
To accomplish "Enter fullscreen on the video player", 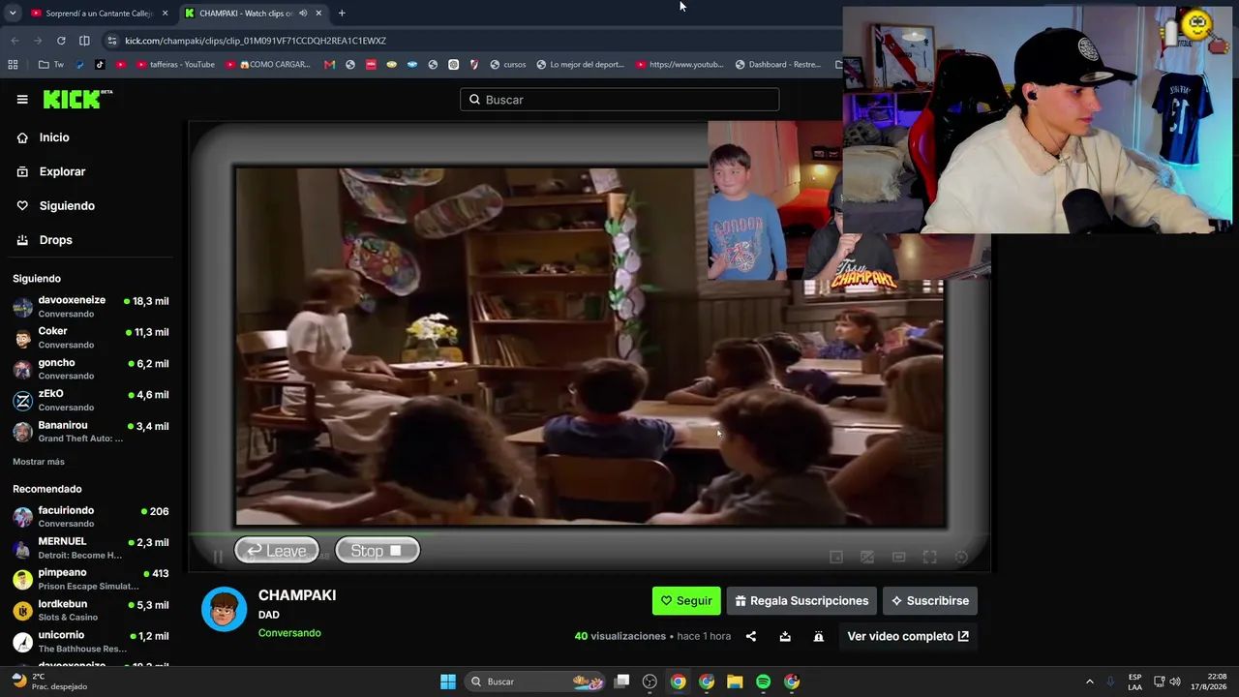I will pyautogui.click(x=929, y=557).
